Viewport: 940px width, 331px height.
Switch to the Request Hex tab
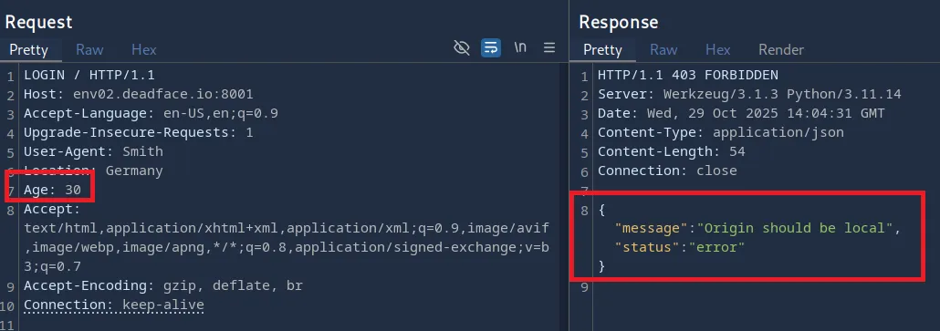[x=144, y=49]
